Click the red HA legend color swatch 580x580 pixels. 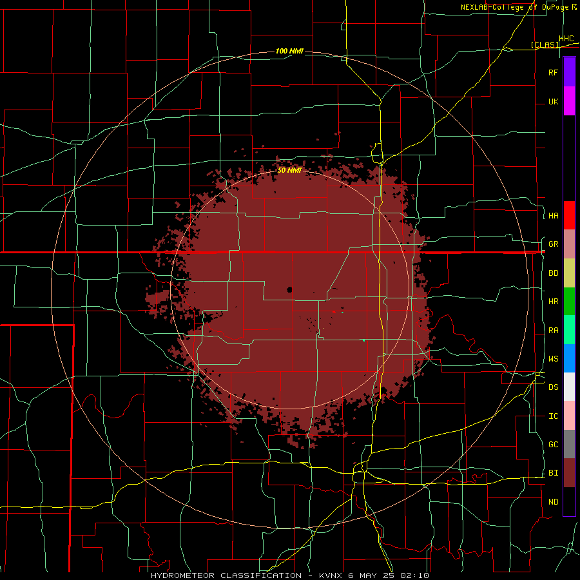[569, 215]
